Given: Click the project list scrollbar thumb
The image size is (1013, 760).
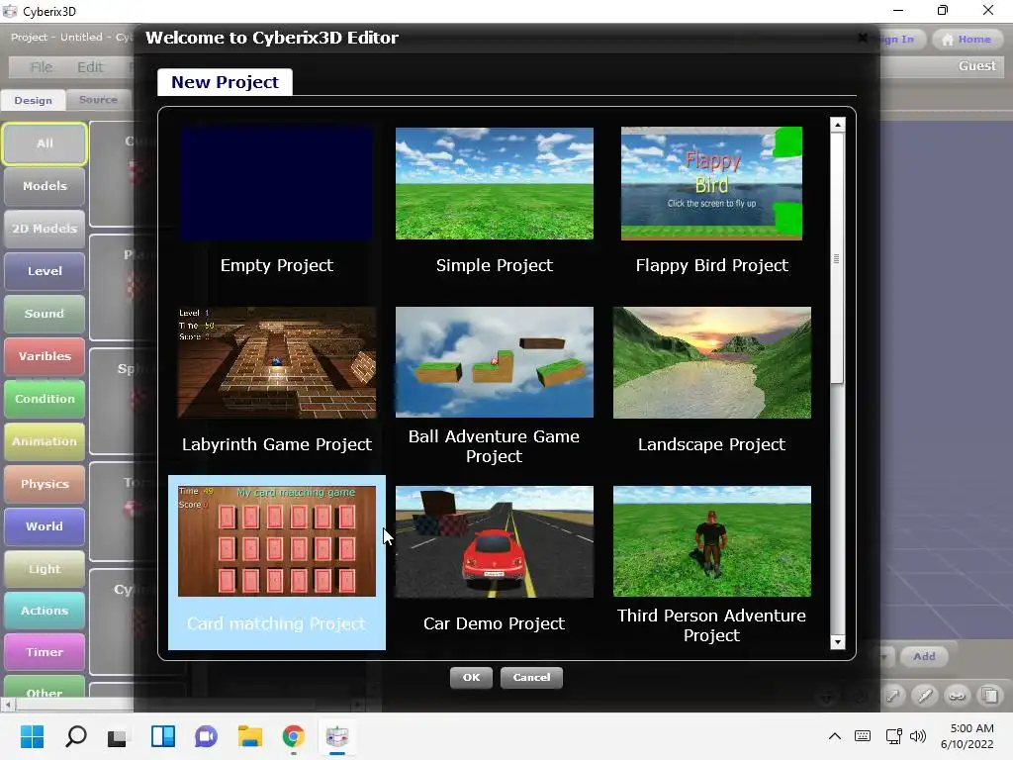Looking at the screenshot, I should point(837,258).
